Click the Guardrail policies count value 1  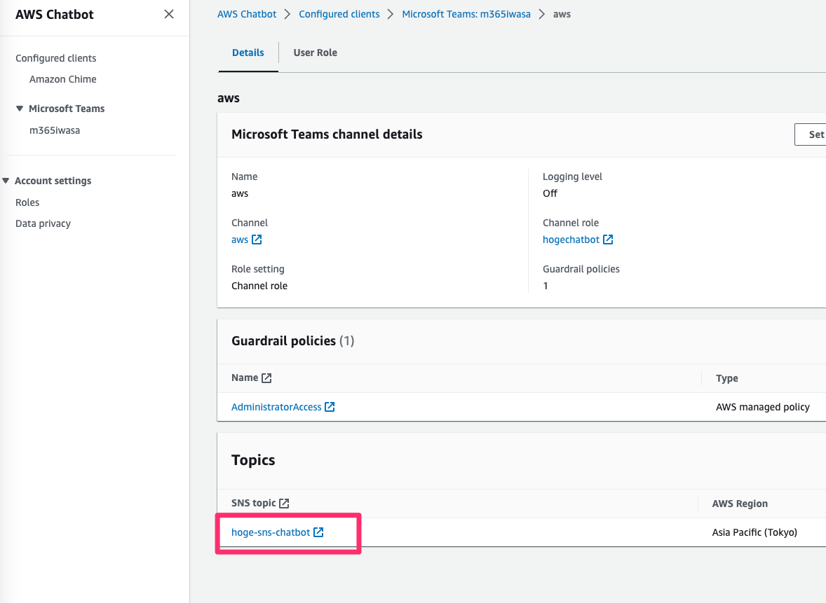pos(546,286)
